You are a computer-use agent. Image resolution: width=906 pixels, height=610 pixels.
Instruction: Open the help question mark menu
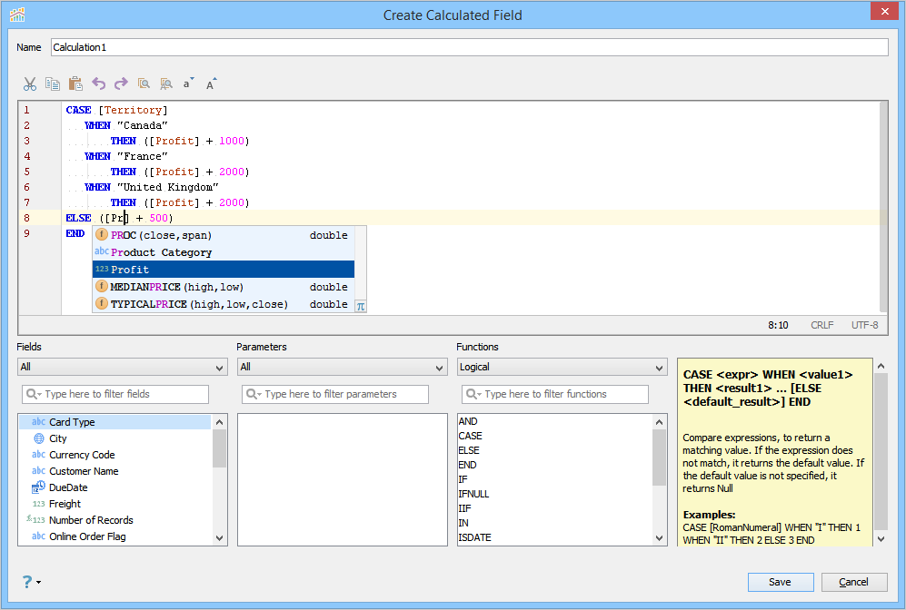coord(30,582)
